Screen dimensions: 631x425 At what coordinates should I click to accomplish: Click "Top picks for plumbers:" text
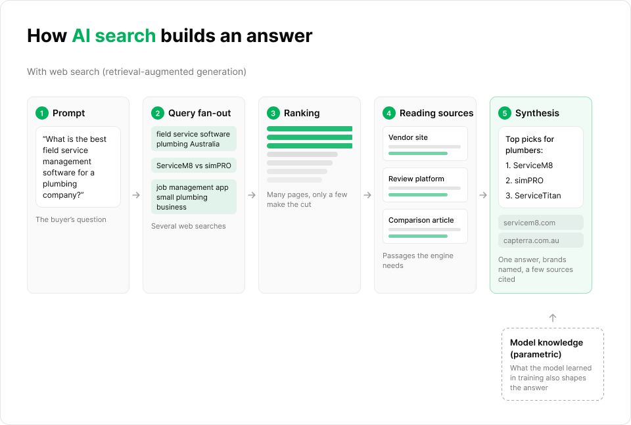click(x=530, y=145)
